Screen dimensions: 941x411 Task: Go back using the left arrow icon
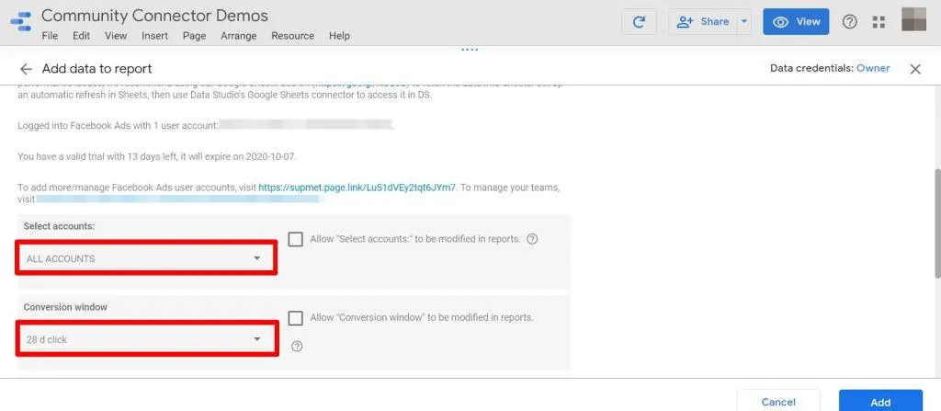[25, 68]
